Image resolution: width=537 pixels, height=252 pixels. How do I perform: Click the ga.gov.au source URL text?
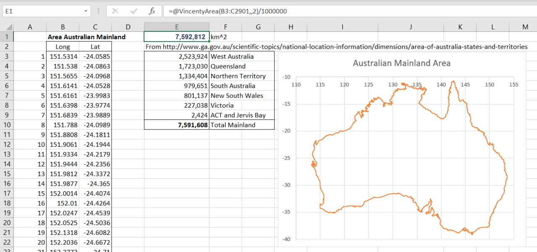point(336,47)
